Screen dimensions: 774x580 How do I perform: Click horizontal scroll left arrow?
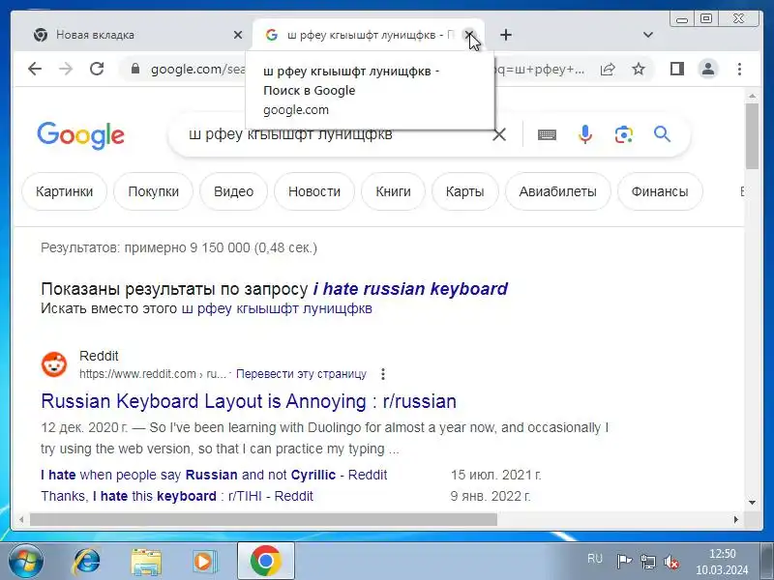21,519
